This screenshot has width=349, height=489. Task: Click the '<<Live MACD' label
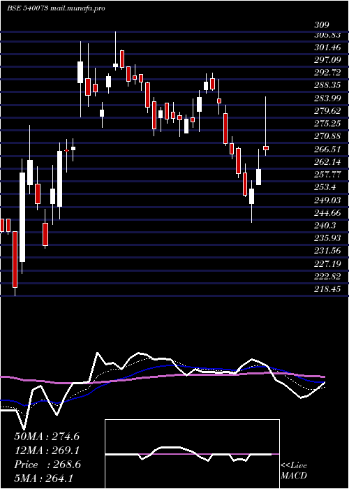pyautogui.click(x=294, y=471)
